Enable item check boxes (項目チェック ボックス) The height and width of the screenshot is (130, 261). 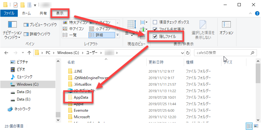[155, 22]
